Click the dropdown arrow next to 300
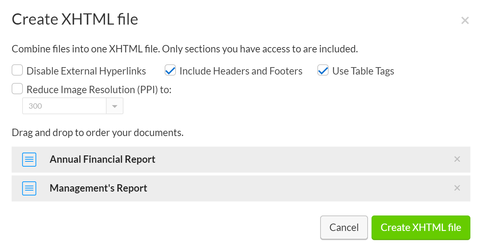The height and width of the screenshot is (251, 482). (x=115, y=106)
